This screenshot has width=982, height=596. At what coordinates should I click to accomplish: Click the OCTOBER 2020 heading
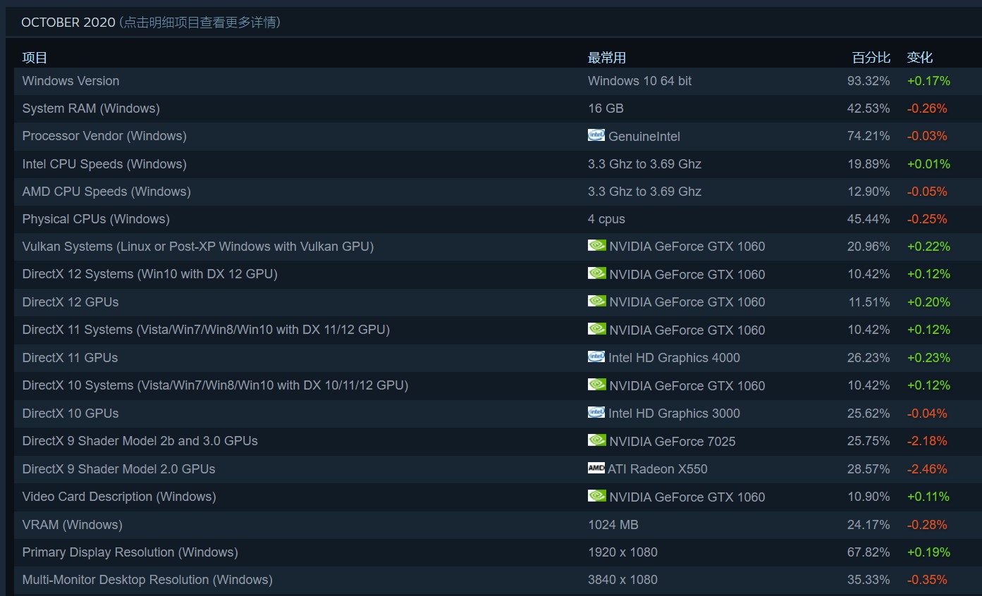68,22
